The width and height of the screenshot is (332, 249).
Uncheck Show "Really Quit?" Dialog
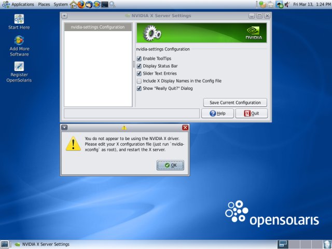139,88
